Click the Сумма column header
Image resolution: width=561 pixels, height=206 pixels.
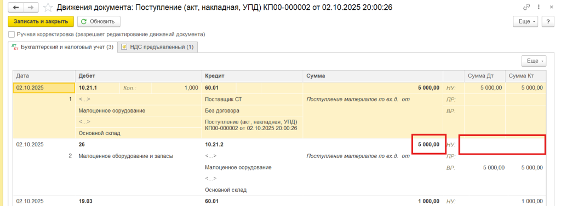point(373,76)
